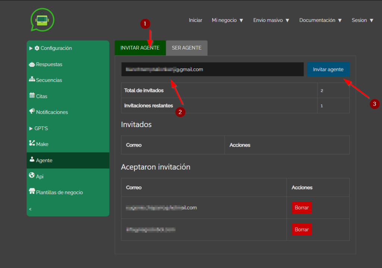Click the Api globe icon
Viewport: 382px width, 268px height.
click(32, 175)
